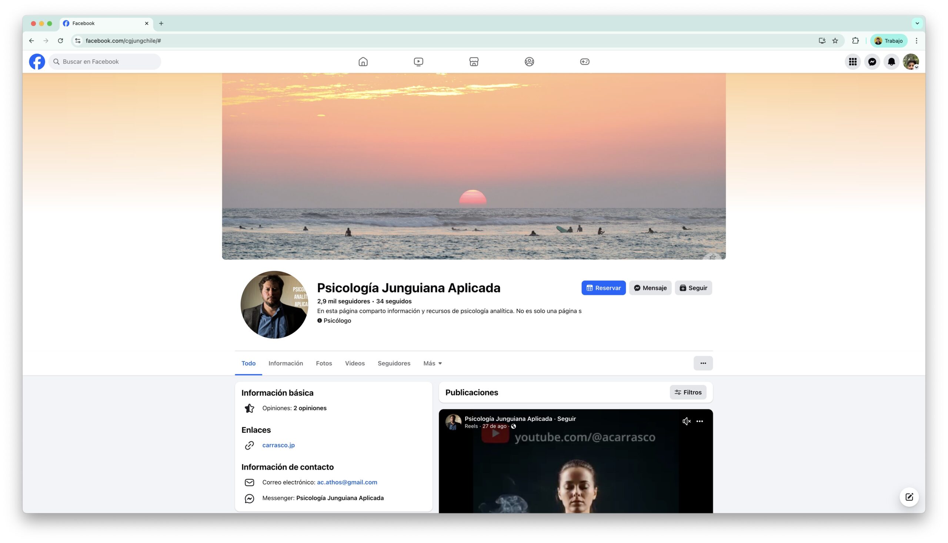Open Messenger chats icon

[x=872, y=61]
